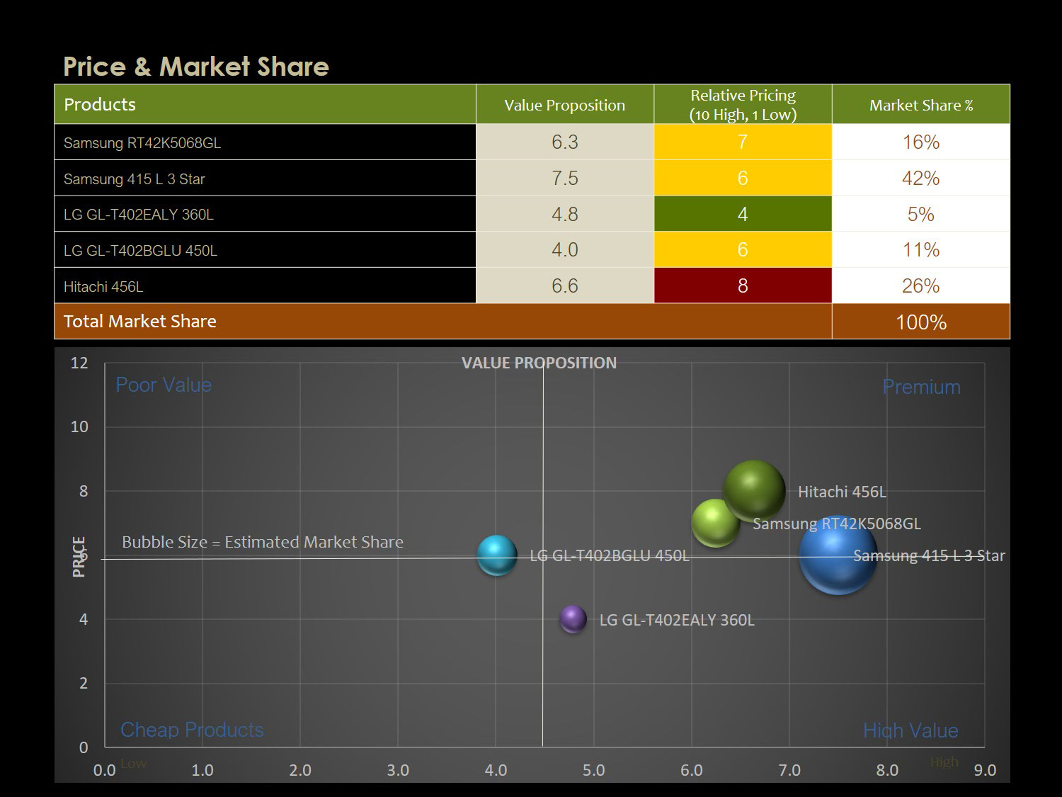Click the 9.0 tick on horizontal axis
1062x797 pixels.
point(985,770)
